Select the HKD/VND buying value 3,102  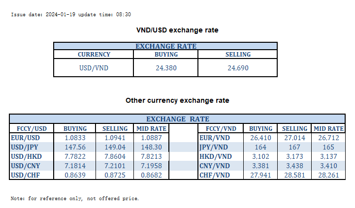(x=260, y=156)
